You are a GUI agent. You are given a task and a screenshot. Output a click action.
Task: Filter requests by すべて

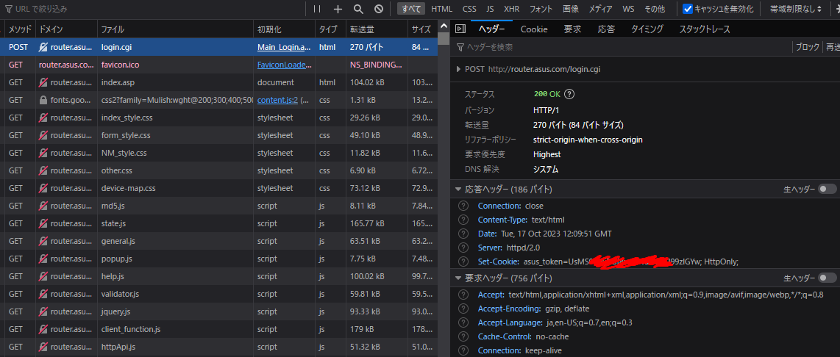(x=411, y=9)
